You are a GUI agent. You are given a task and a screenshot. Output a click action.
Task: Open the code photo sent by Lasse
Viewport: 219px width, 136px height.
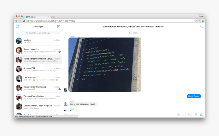tap(105, 65)
